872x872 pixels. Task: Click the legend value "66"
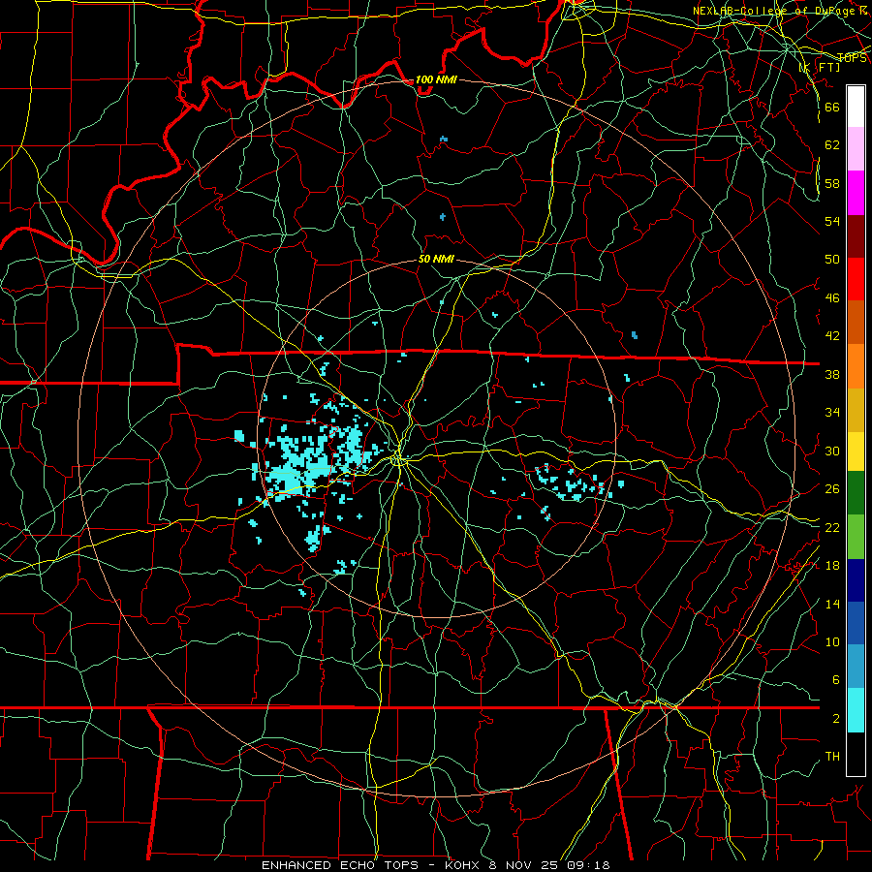(x=832, y=107)
